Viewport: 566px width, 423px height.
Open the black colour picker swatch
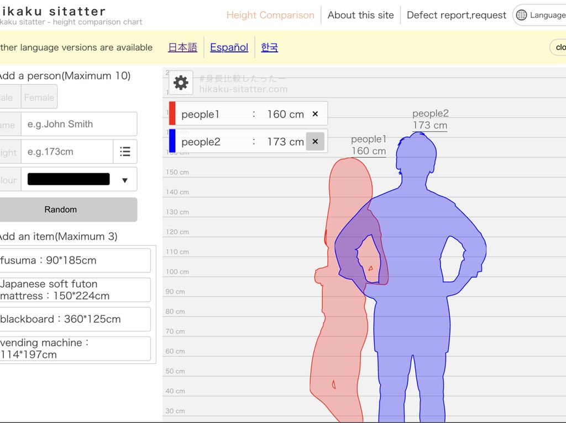(x=69, y=179)
